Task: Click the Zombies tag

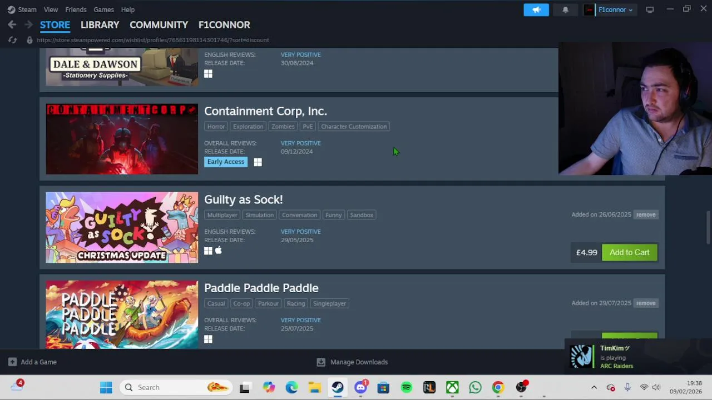Action: tap(283, 127)
